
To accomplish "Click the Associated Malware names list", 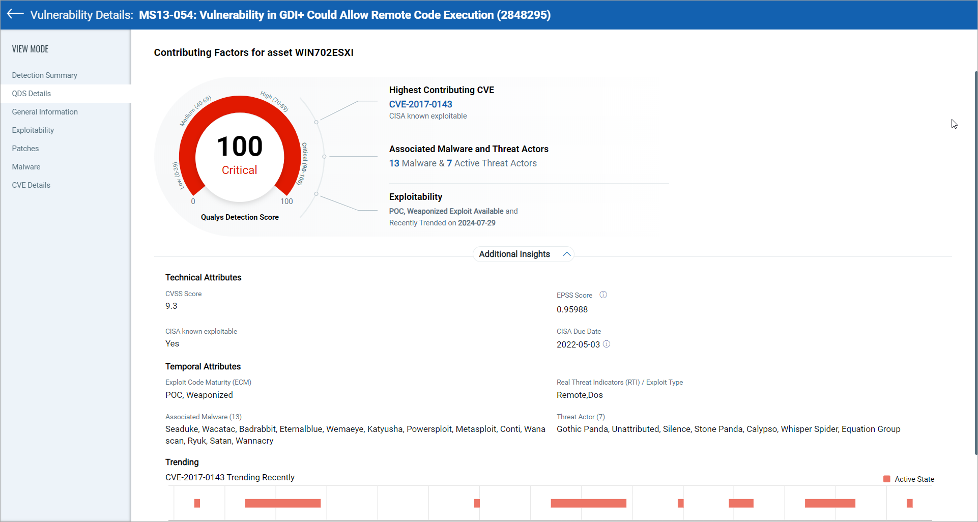I will coord(355,435).
